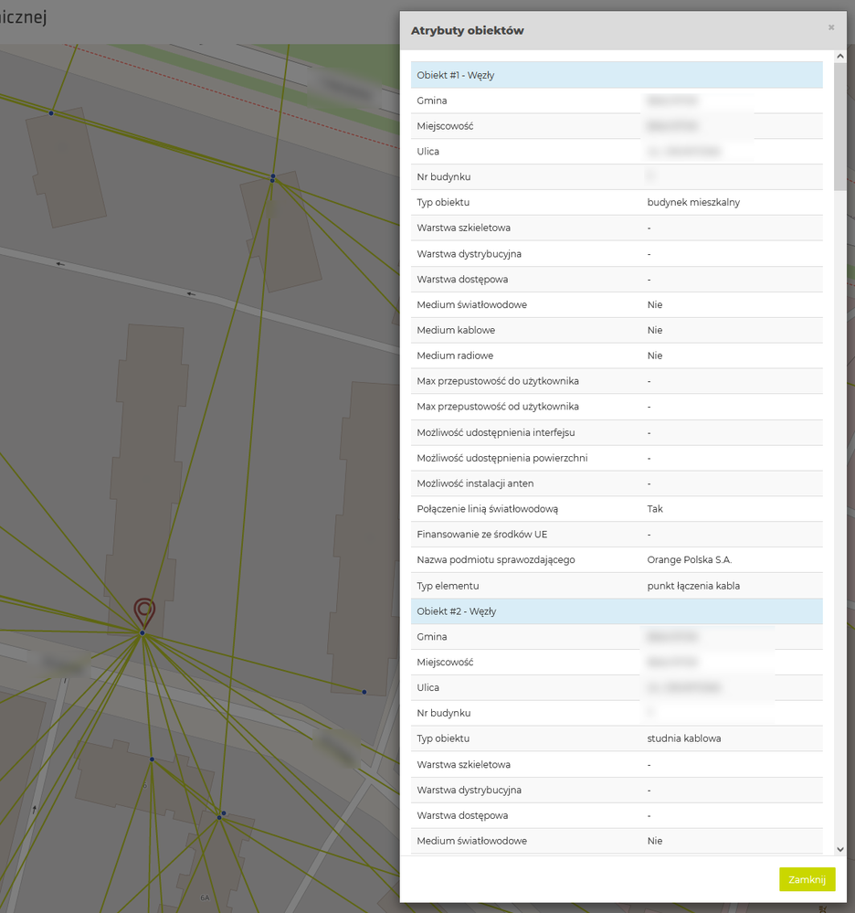
Task: Click the scrollbar up arrow in dialog
Action: pos(840,57)
